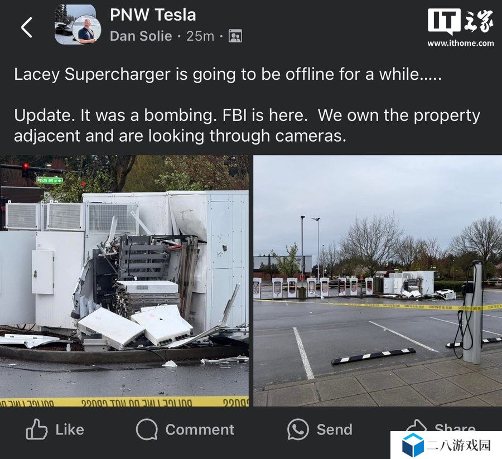This screenshot has height=459, width=502.
Task: Open the parking lot police tape photo
Action: click(x=378, y=281)
